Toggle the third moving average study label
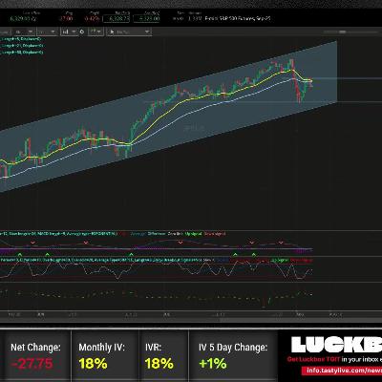 [x=22, y=52]
